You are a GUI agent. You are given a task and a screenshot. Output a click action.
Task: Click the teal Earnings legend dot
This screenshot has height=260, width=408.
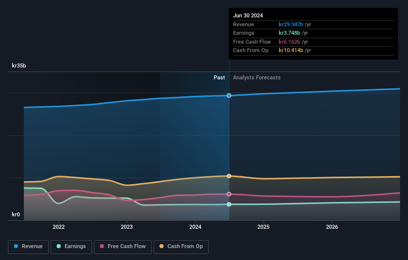[x=59, y=246]
